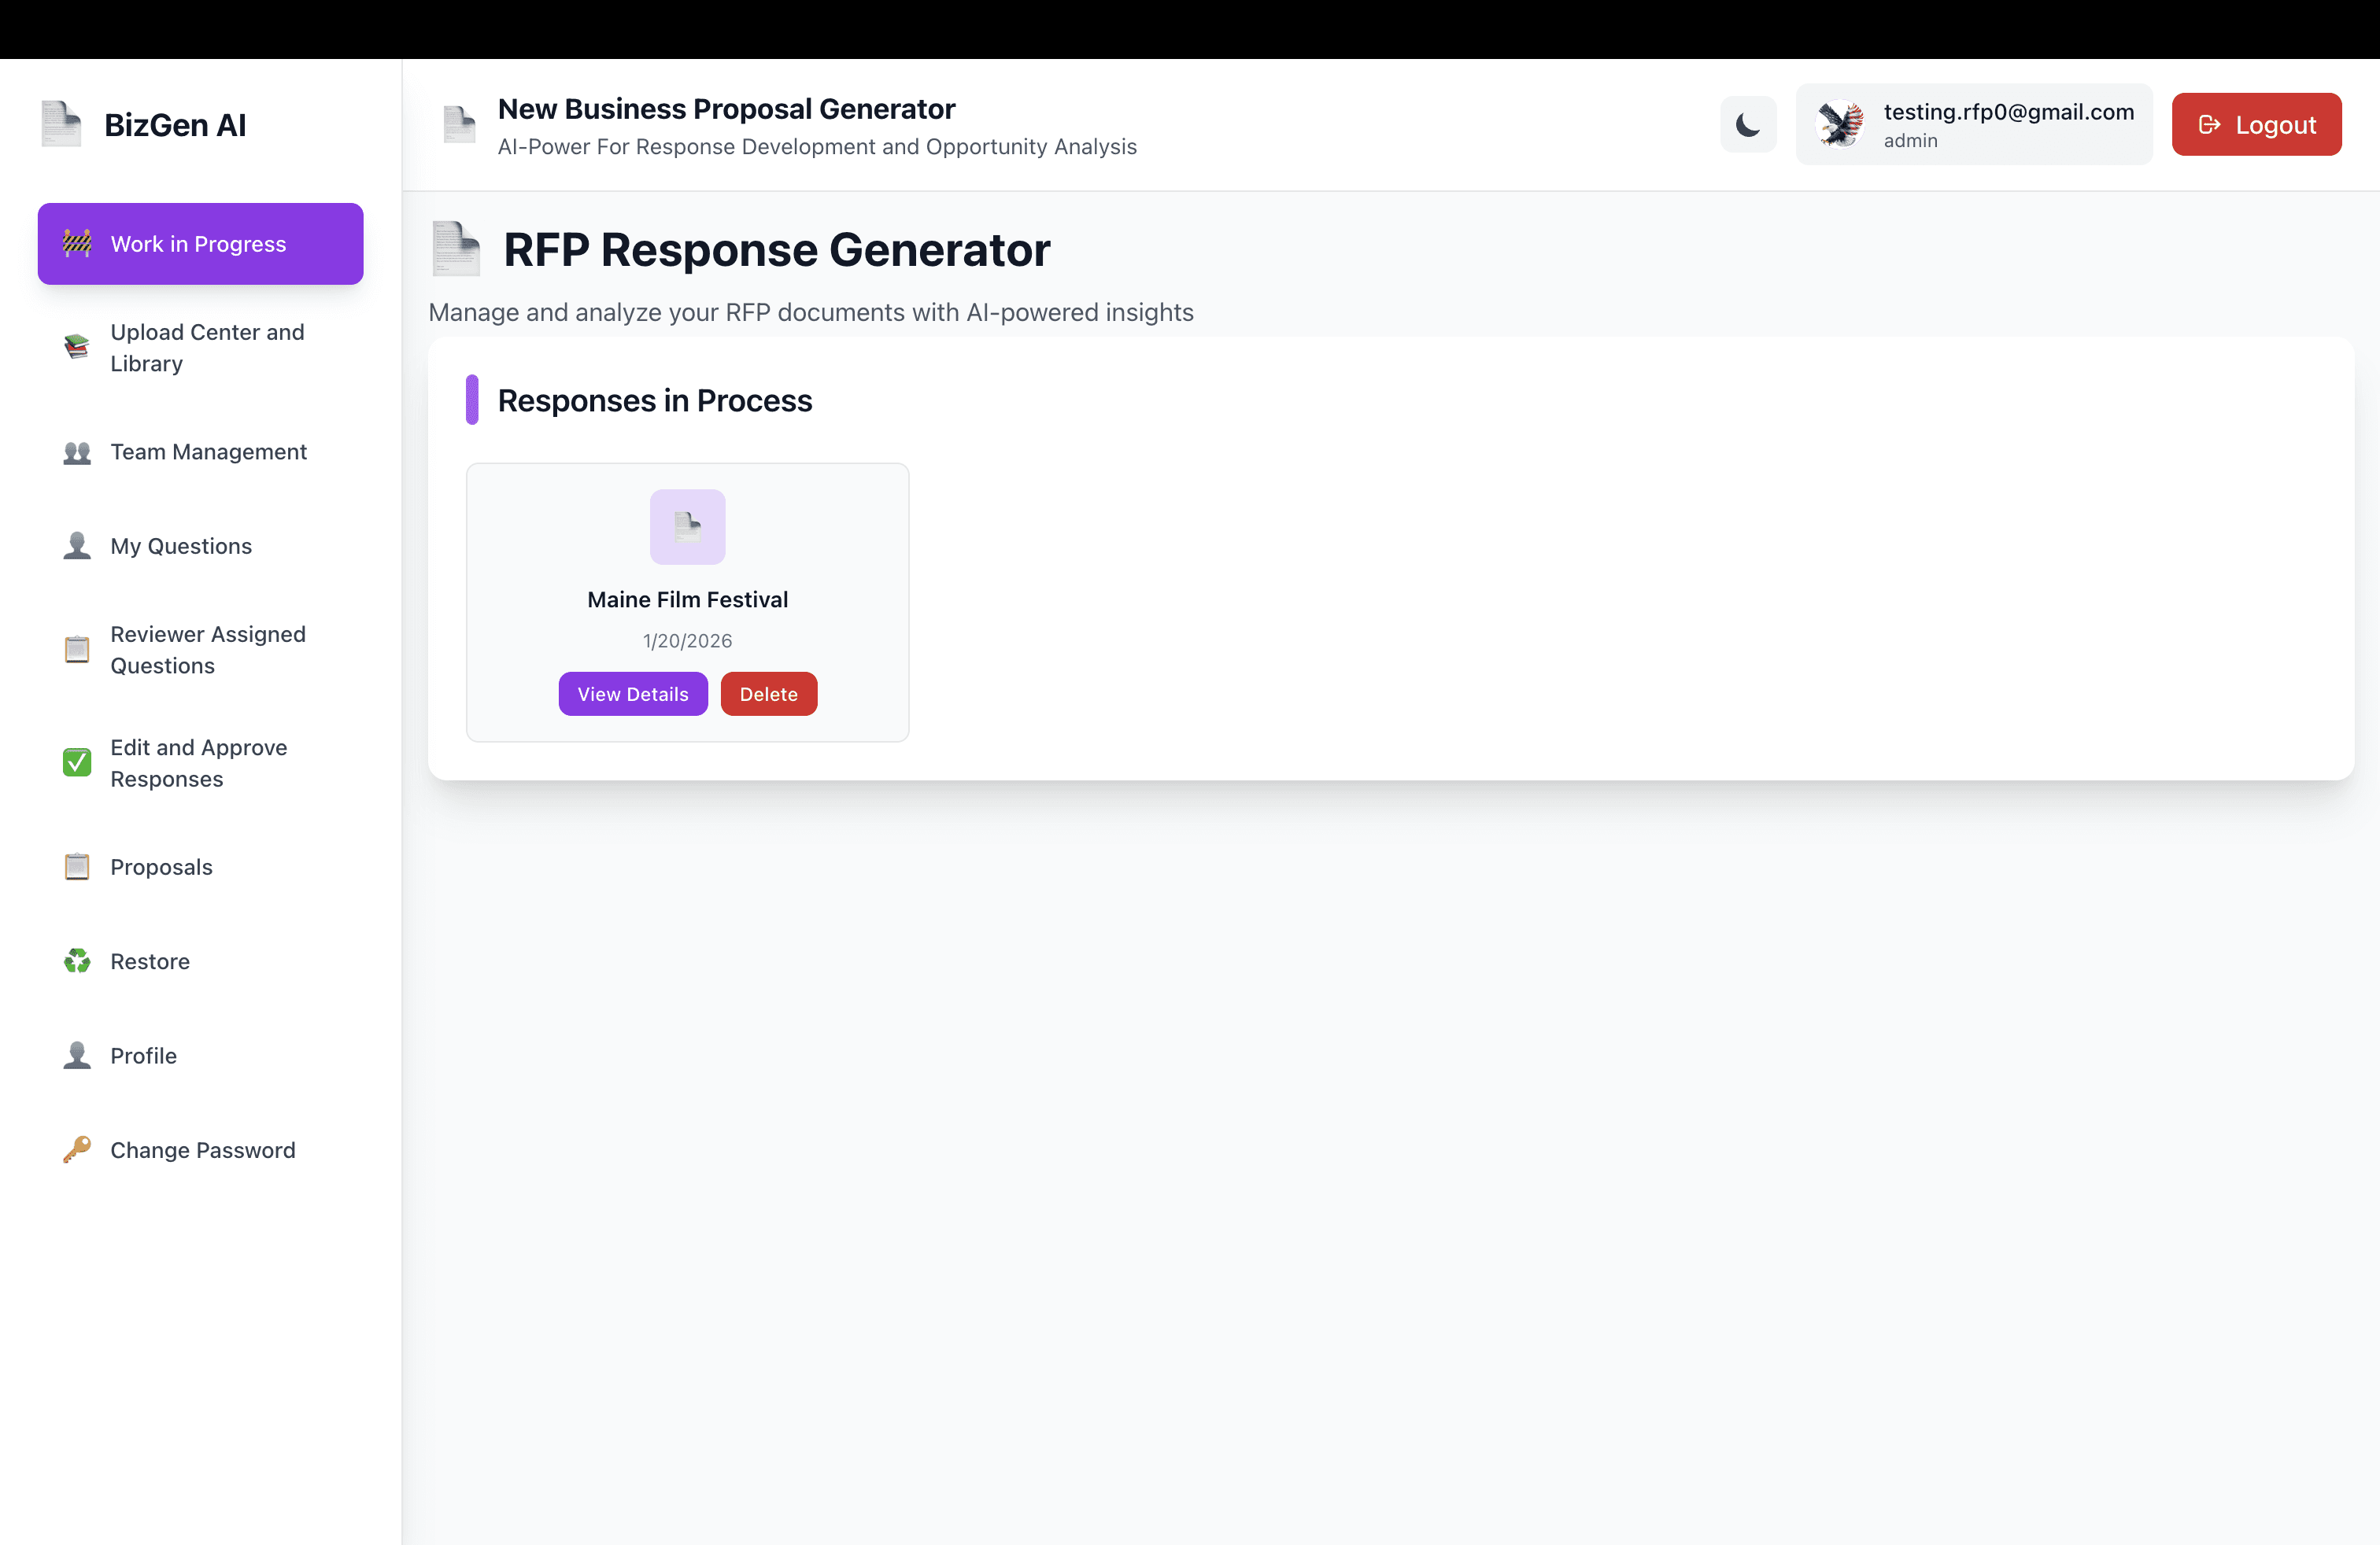Click the key icon for Change Password

[x=77, y=1150]
